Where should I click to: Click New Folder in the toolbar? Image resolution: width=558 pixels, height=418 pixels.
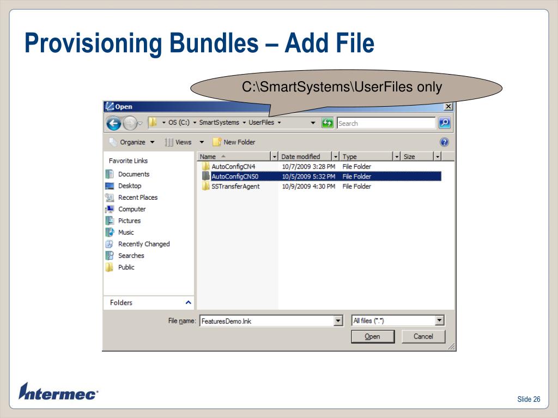click(234, 142)
